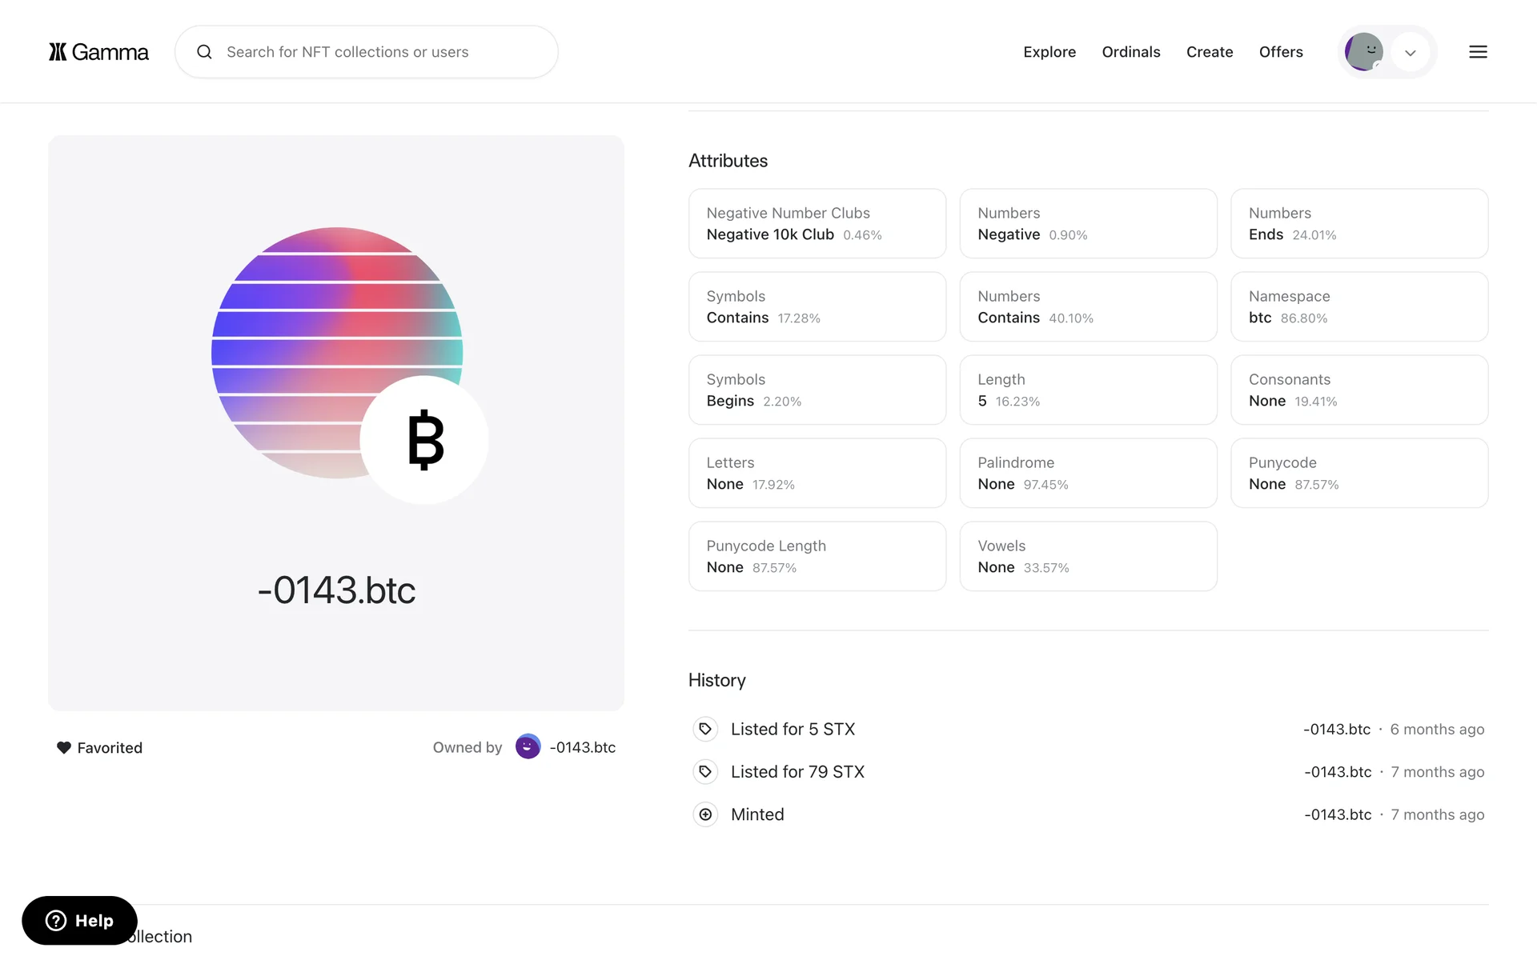Screen dimensions: 1537x960
Task: Open the hamburger menu icon
Action: [1478, 52]
